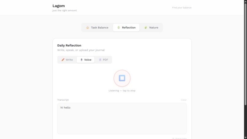The width and height of the screenshot is (247, 139).
Task: Click the 'Transcript' label
Action: pos(63,100)
